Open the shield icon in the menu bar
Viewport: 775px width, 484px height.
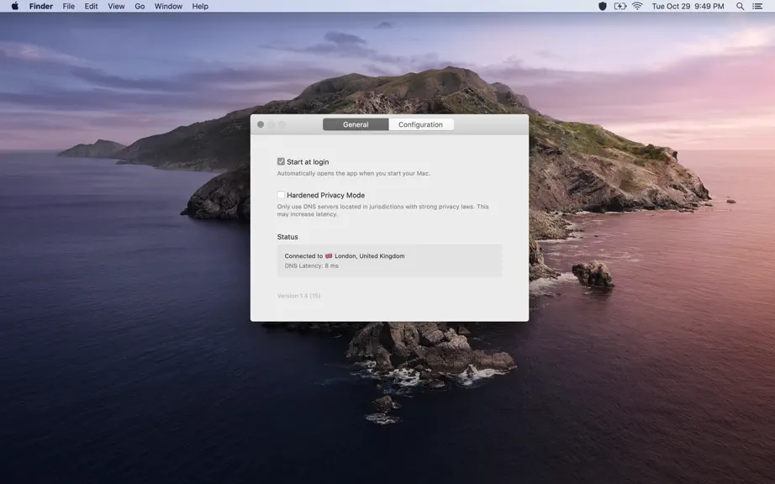click(x=602, y=7)
